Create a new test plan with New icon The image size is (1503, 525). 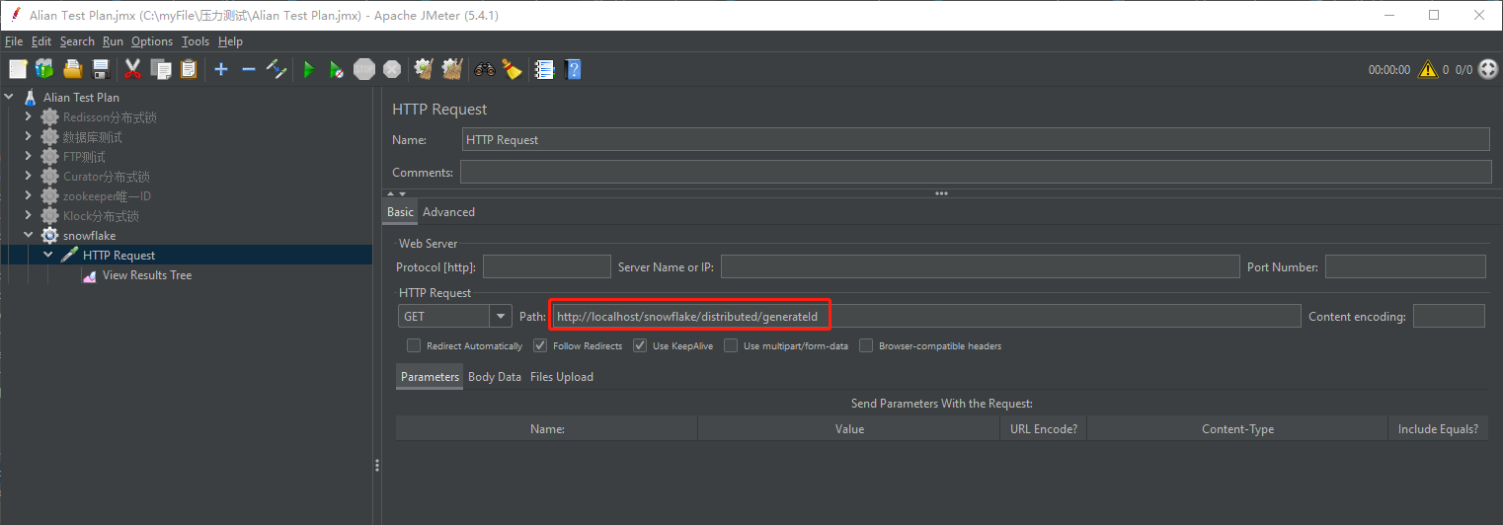[x=18, y=69]
